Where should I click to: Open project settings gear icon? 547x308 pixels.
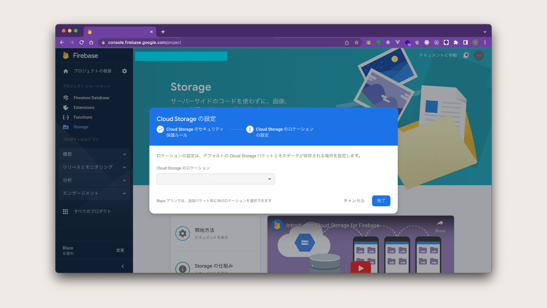tap(124, 71)
